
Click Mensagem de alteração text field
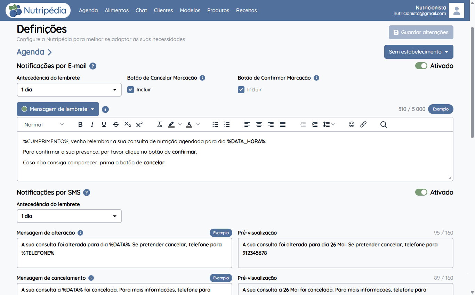[124, 253]
